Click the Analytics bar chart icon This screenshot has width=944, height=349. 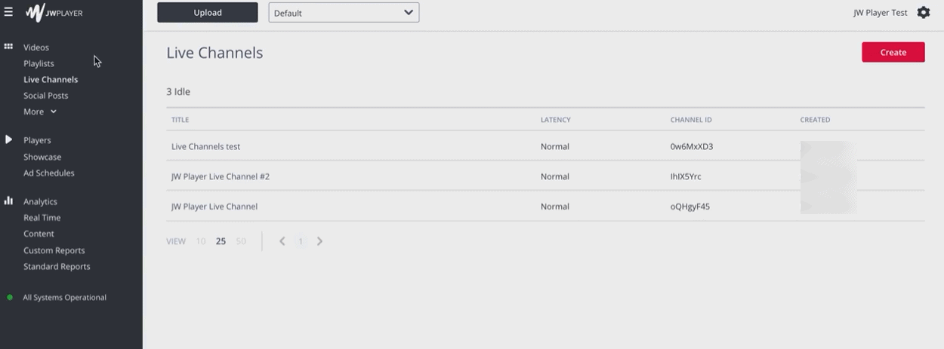pos(8,201)
